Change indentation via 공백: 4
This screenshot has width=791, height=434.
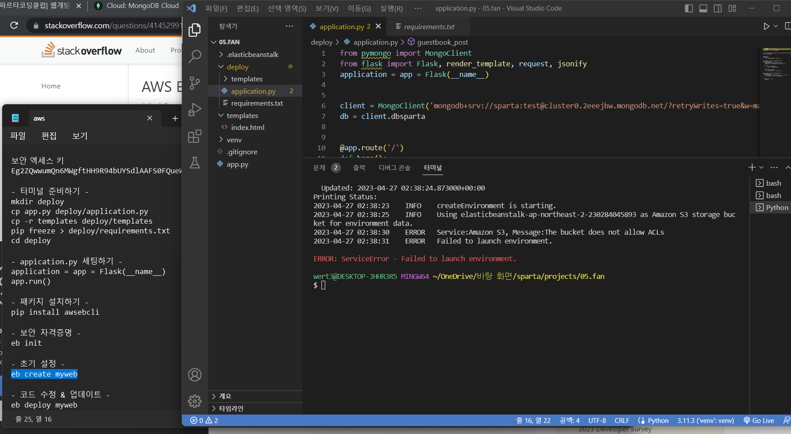(570, 420)
